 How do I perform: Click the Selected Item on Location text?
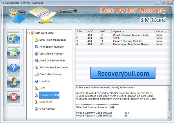tap(95, 107)
